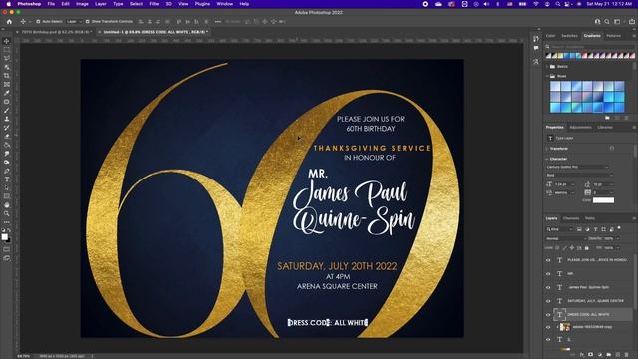Image resolution: width=638 pixels, height=359 pixels.
Task: Delete layer using trash icon in Layers panel
Action: (627, 355)
